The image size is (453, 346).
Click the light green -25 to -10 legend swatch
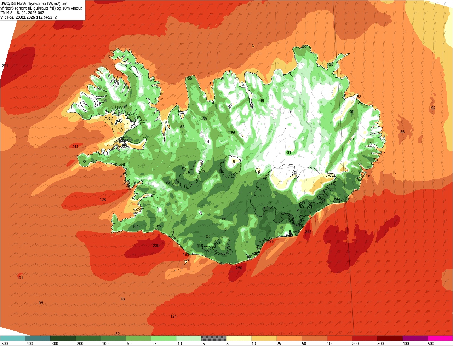pos(164,338)
